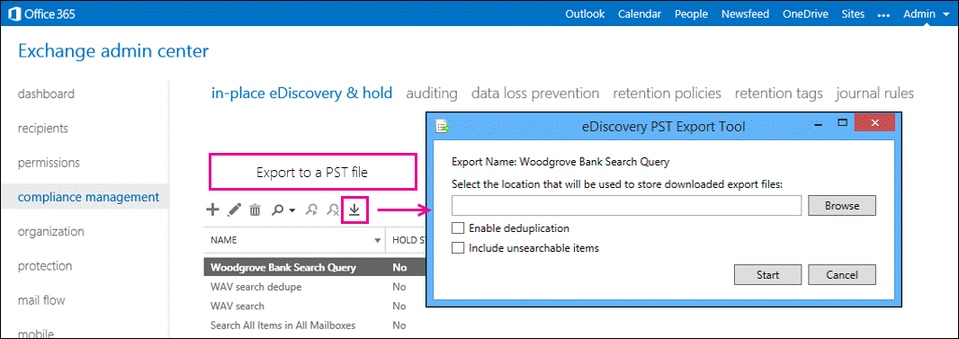
Task: Open Outlook from the top bar
Action: 585,13
